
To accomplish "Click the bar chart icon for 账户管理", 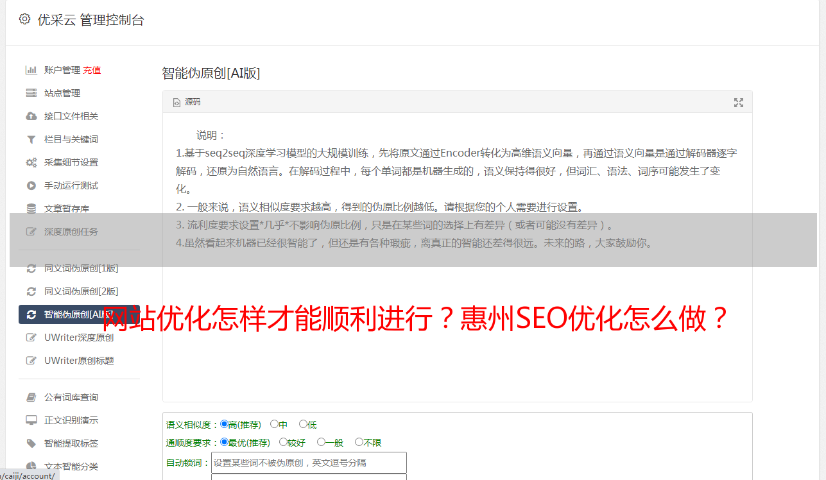I will point(31,70).
